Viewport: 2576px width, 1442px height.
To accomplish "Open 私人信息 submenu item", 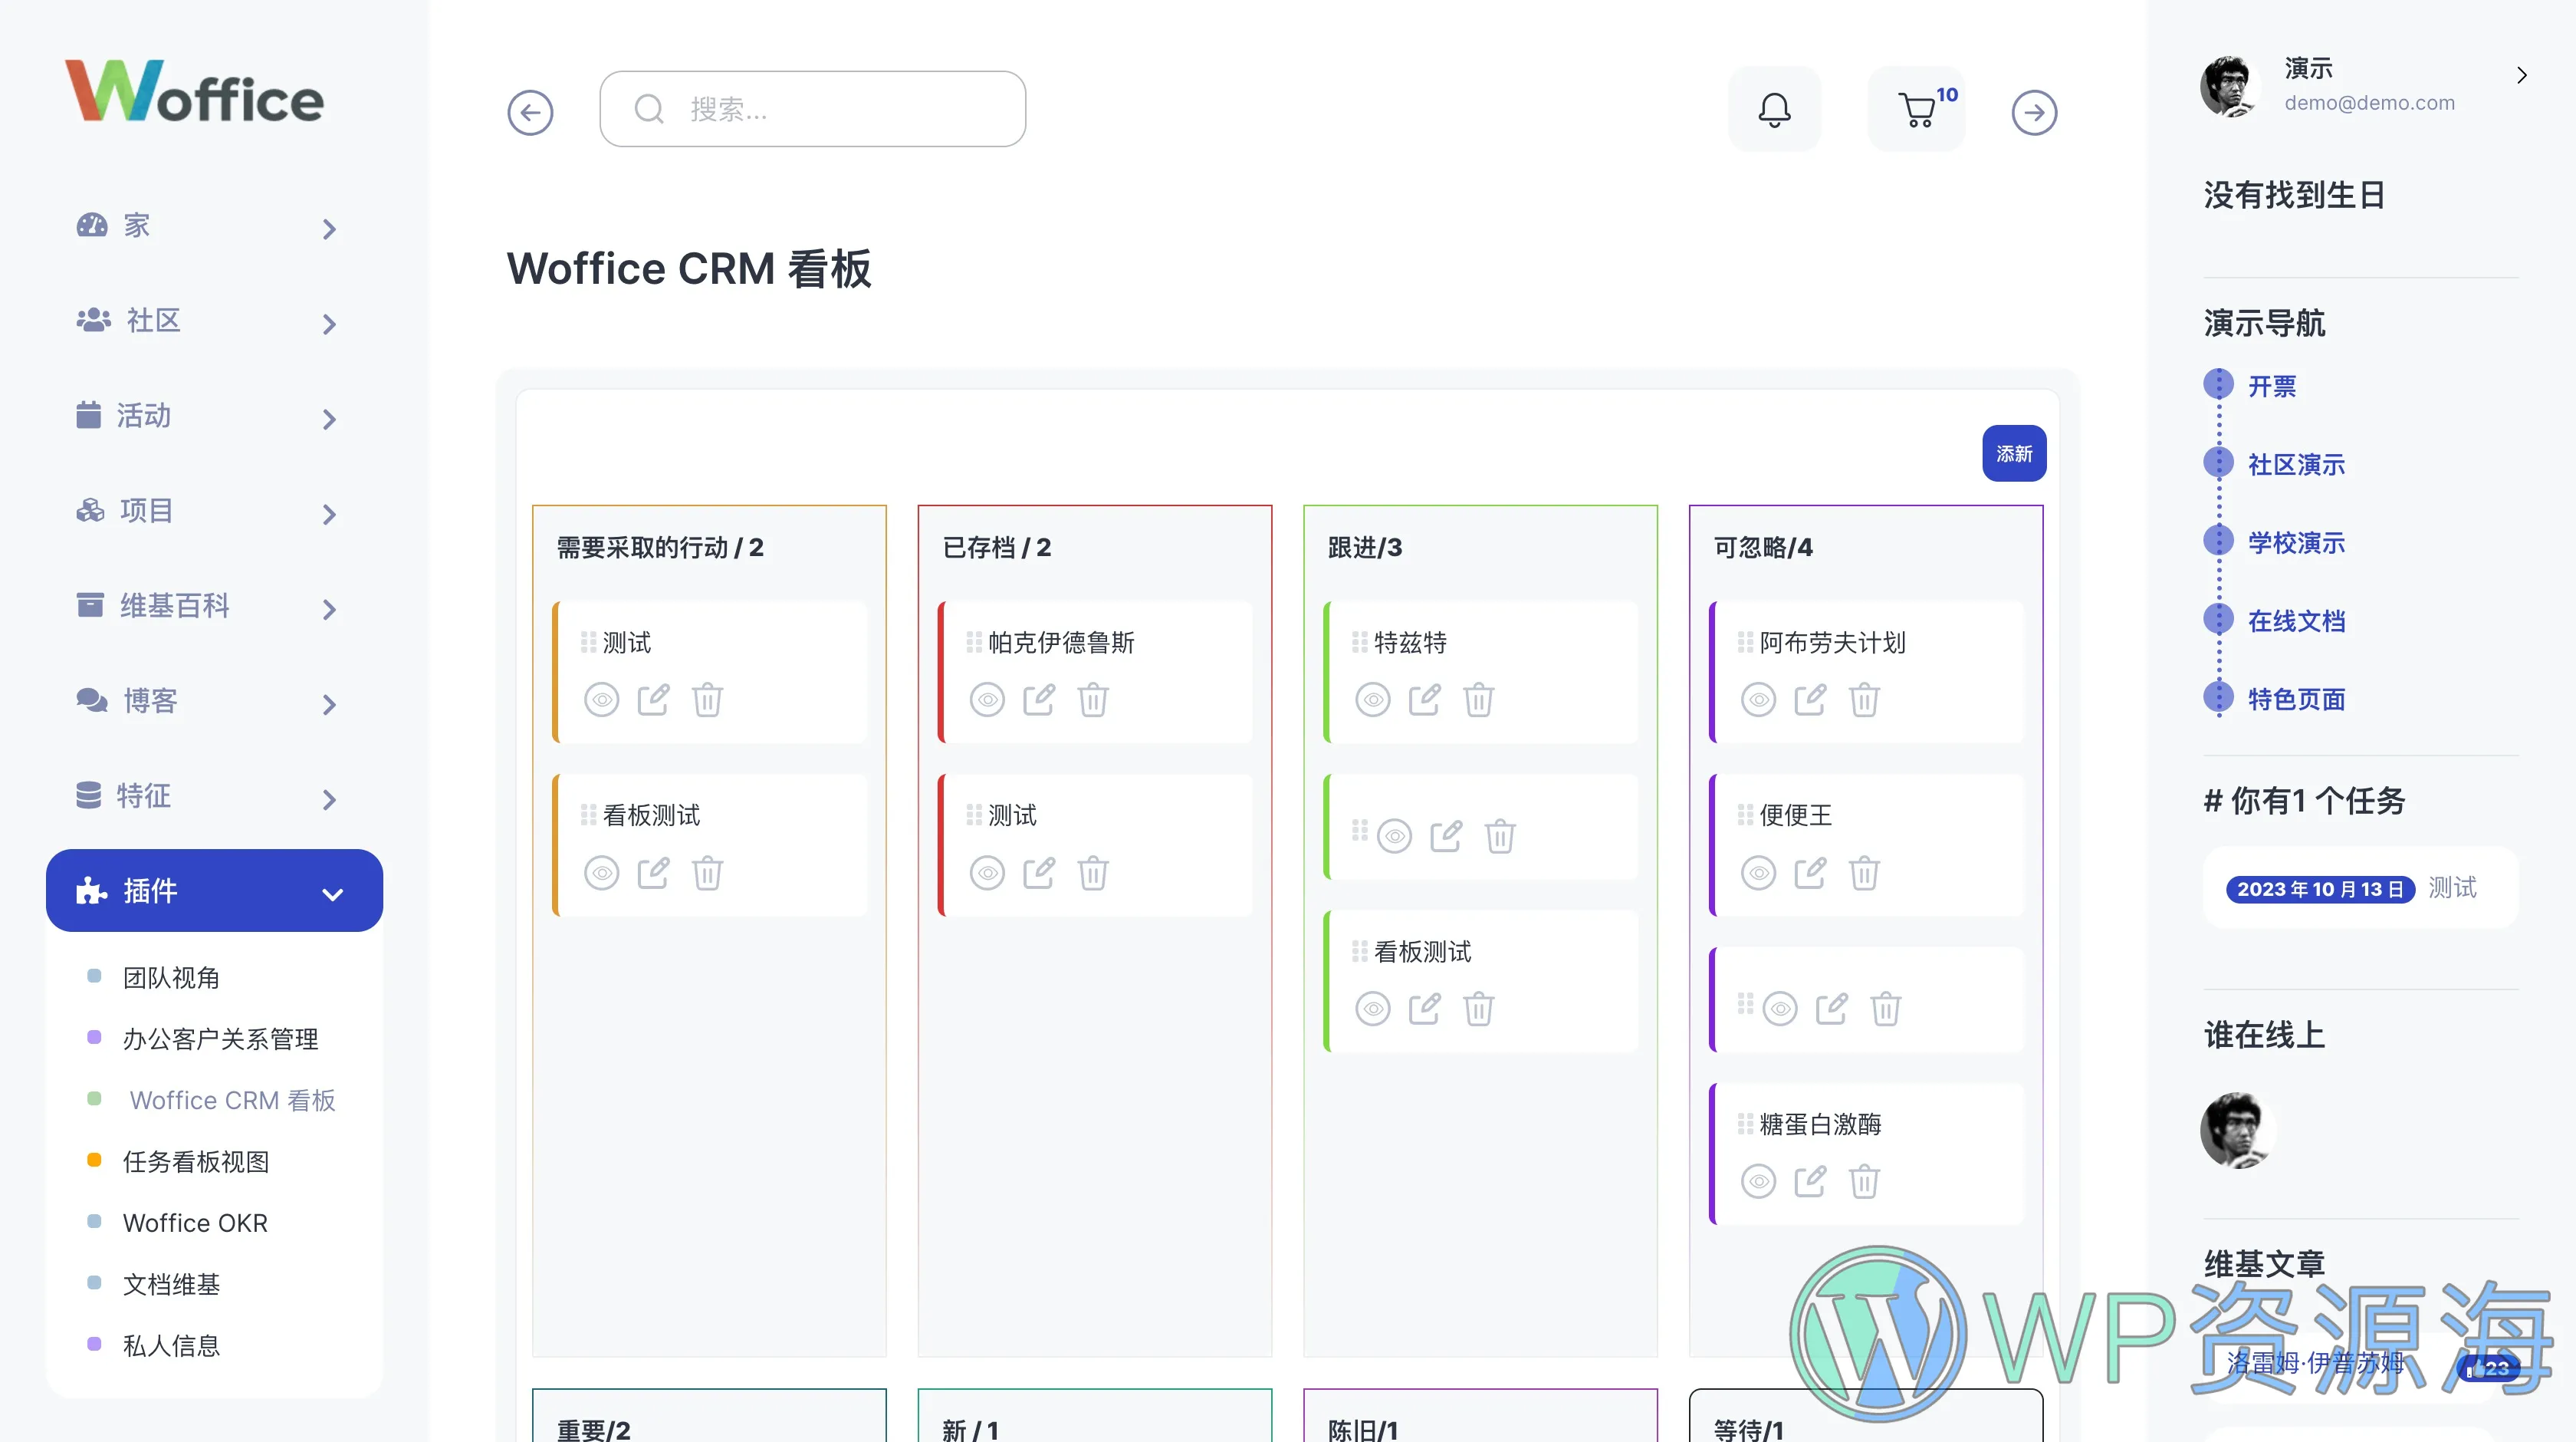I will 171,1346.
